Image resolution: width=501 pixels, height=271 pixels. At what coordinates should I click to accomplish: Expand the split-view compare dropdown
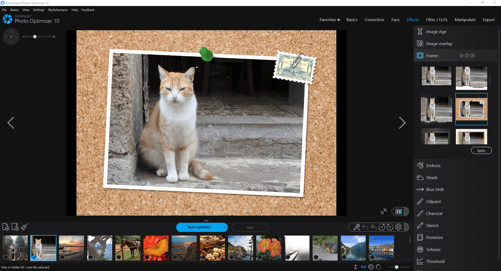coord(406,212)
